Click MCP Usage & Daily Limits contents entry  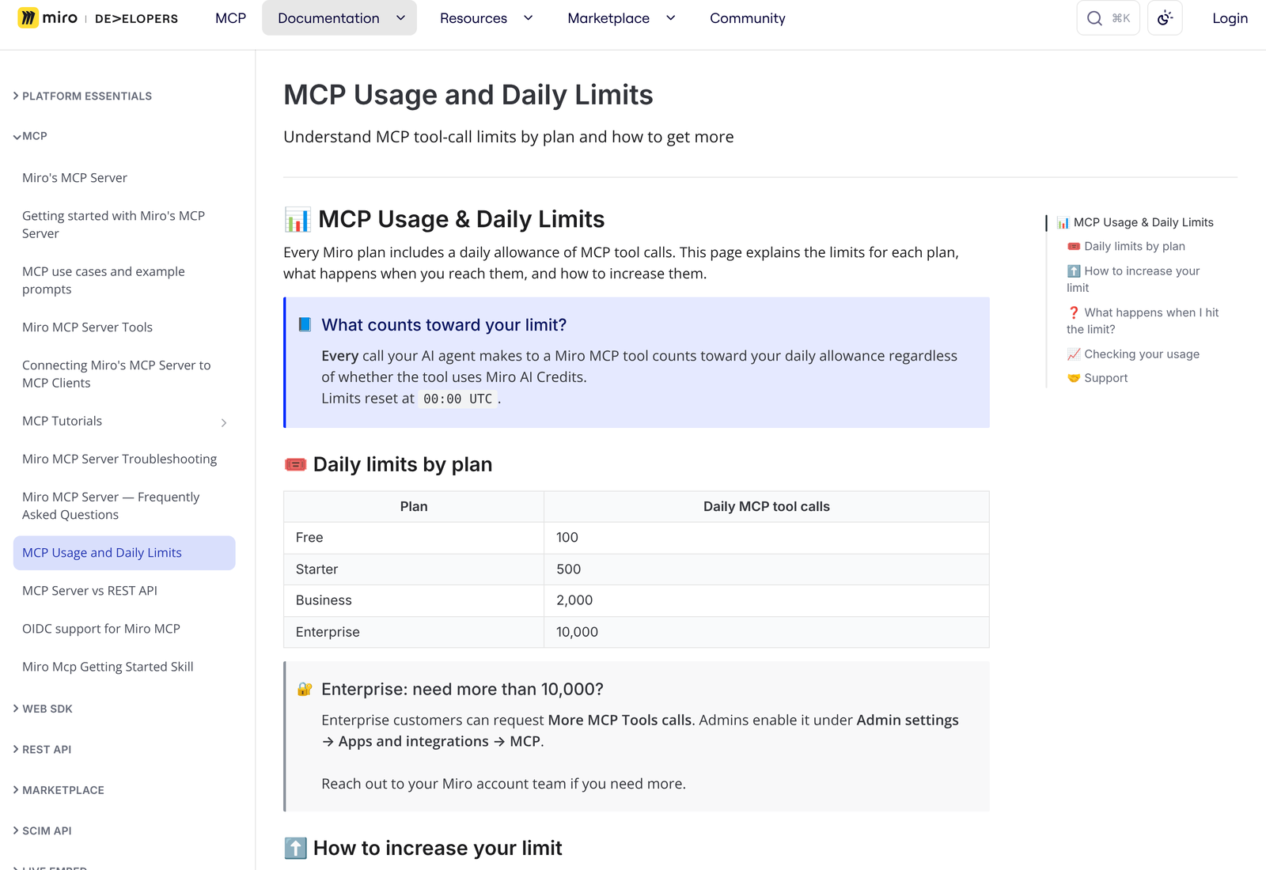coord(1135,222)
